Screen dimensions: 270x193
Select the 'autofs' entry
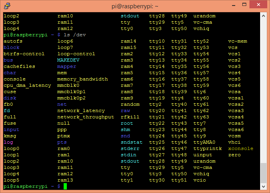13,41
